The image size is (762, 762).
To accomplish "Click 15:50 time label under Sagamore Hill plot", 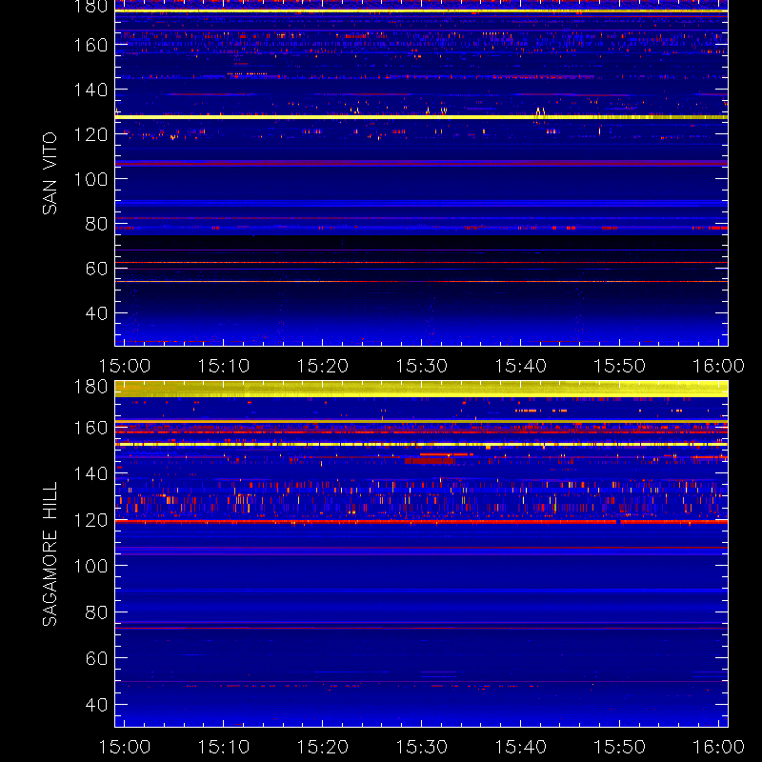I will tap(620, 747).
